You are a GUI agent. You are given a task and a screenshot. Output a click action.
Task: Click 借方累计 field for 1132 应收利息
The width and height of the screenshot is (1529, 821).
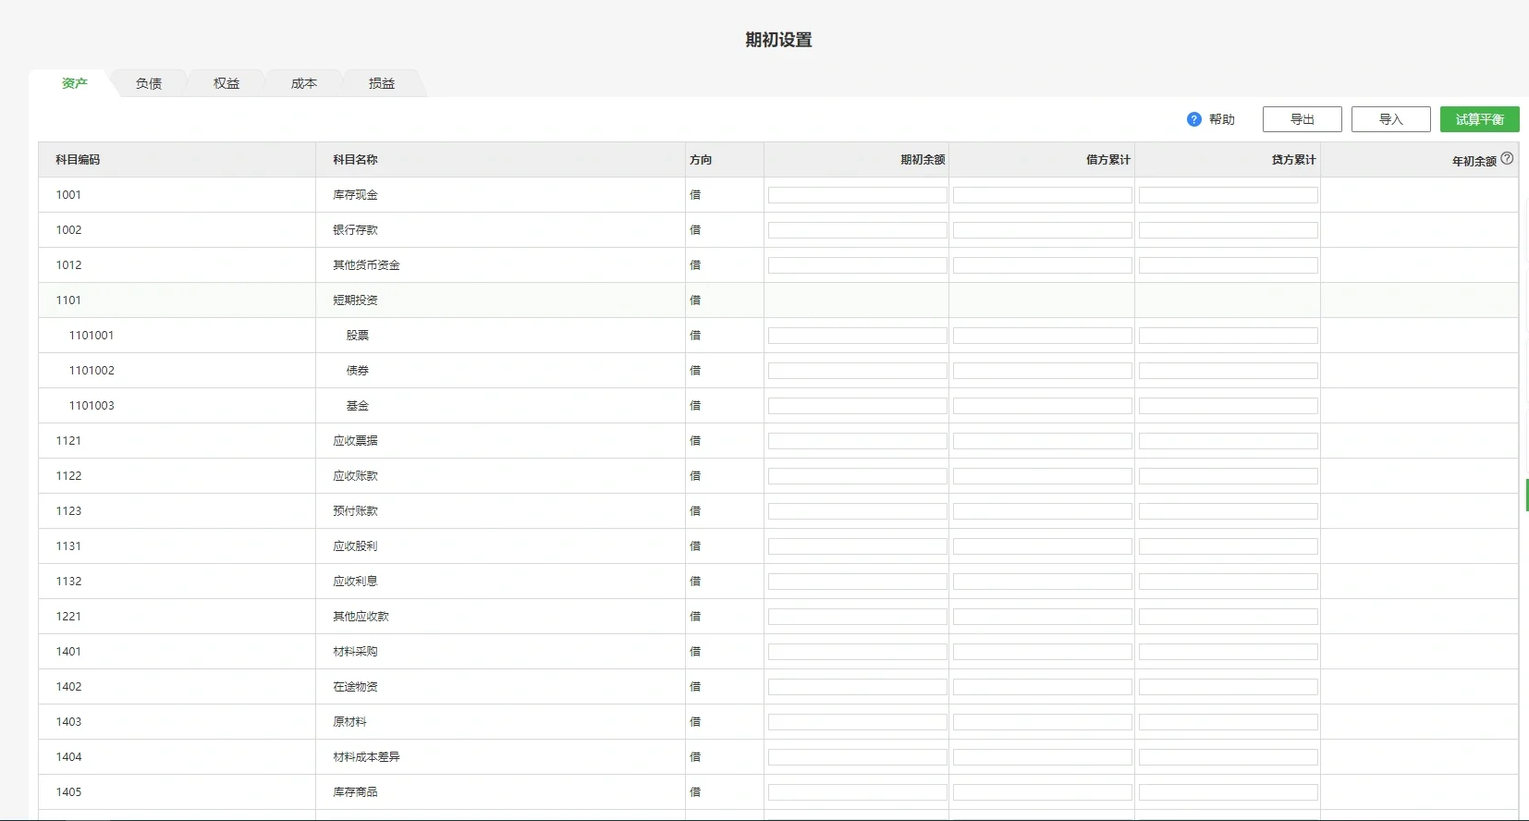(1043, 582)
